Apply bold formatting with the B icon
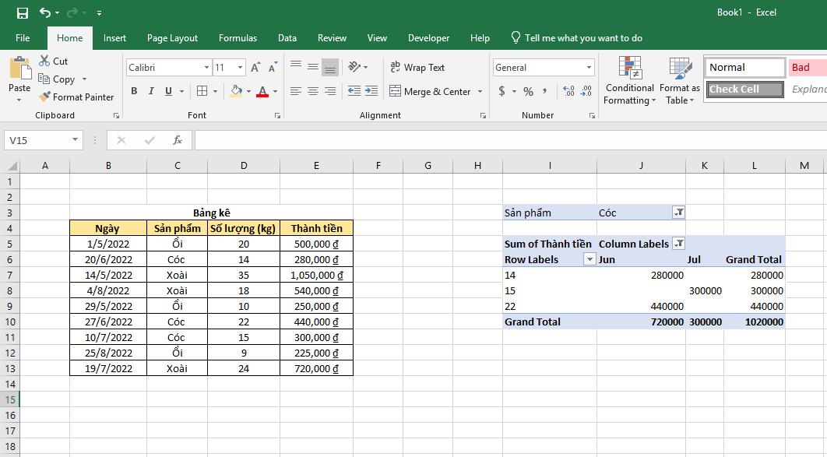 point(133,91)
